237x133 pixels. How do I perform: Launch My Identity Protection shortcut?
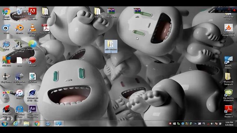point(228,95)
